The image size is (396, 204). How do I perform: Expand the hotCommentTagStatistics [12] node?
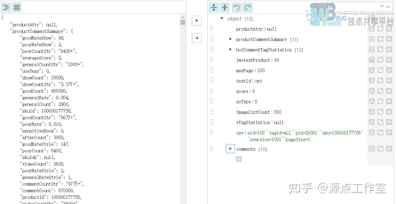tap(230, 49)
